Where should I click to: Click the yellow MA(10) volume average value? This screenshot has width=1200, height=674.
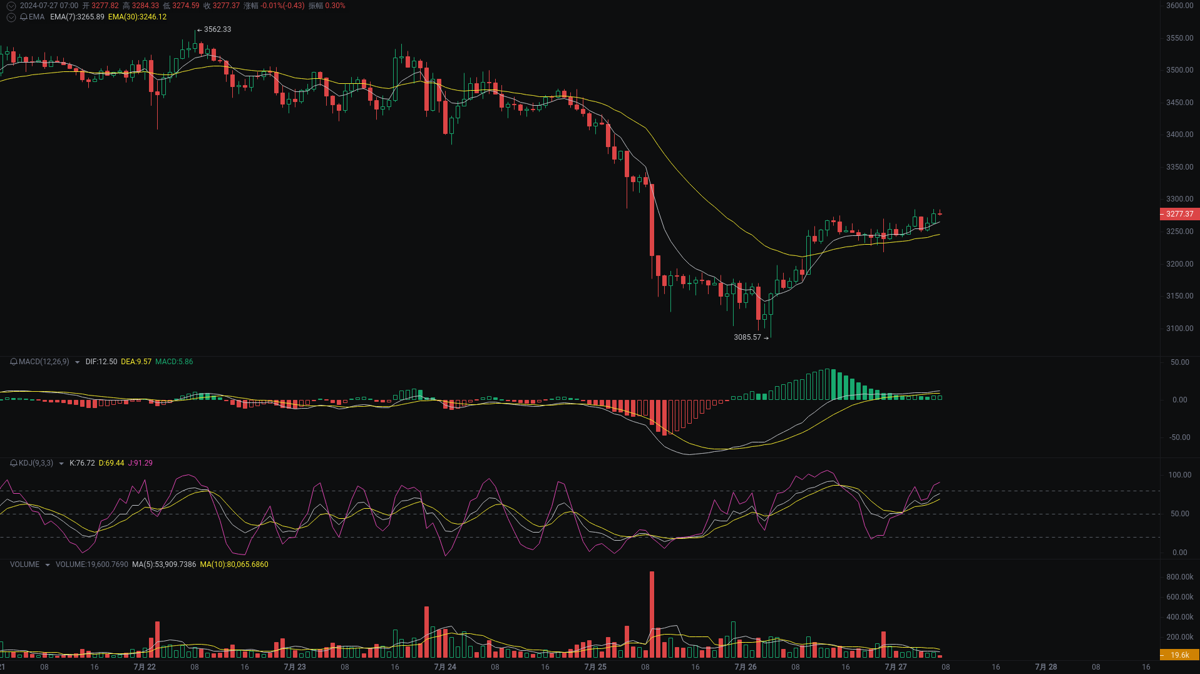[x=233, y=564]
